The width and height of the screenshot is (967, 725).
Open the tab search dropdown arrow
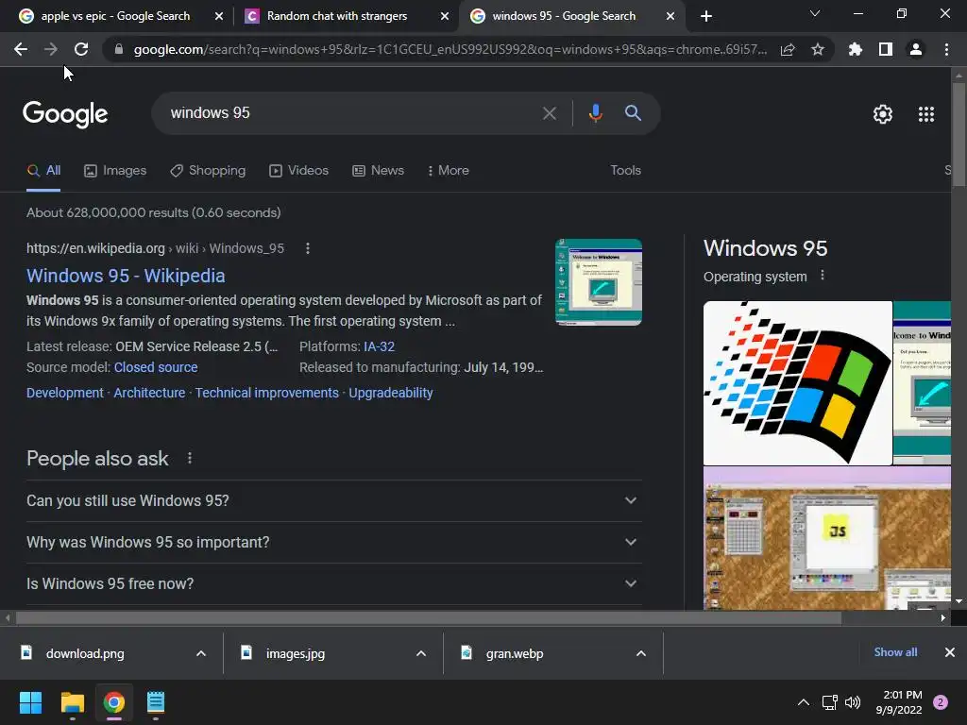tap(815, 13)
